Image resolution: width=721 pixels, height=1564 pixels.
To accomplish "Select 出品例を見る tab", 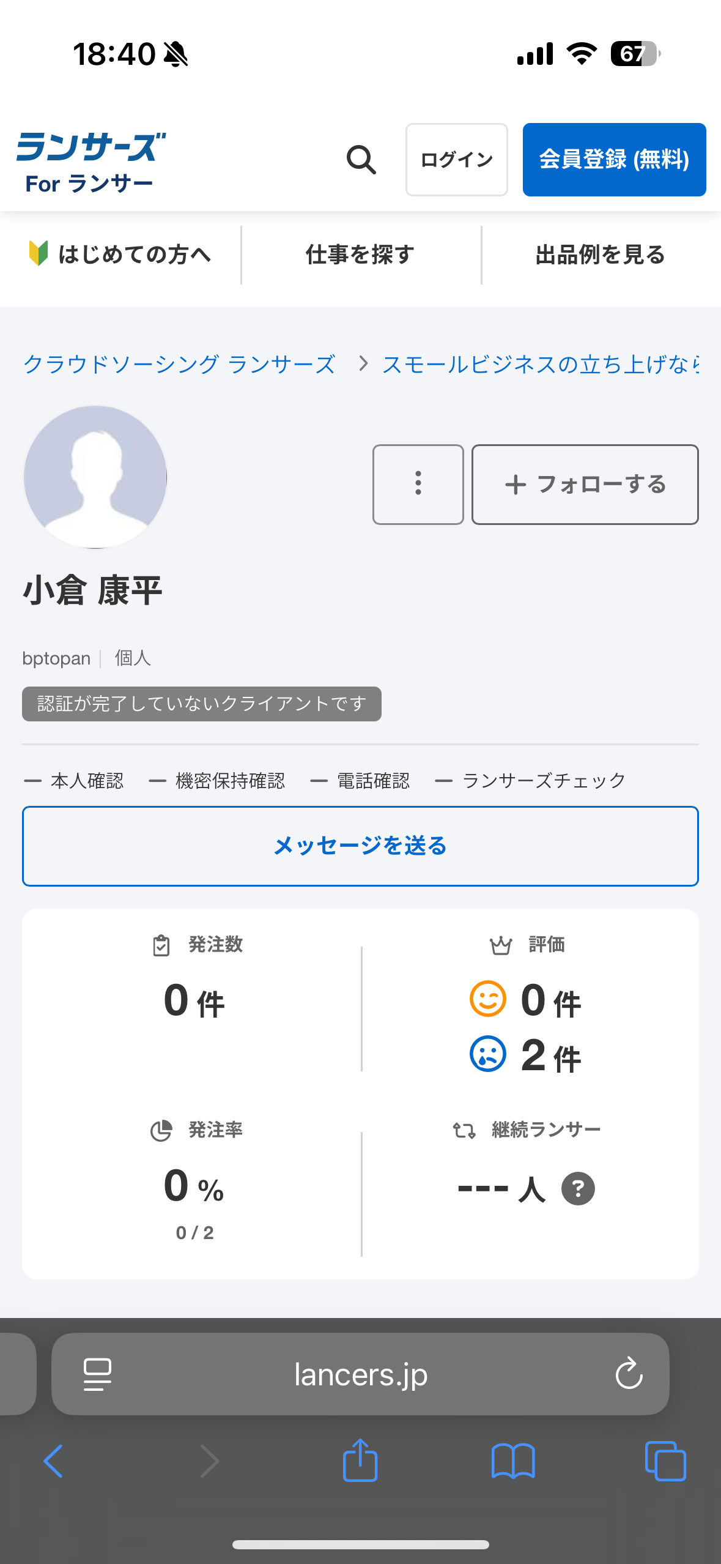I will pyautogui.click(x=601, y=255).
